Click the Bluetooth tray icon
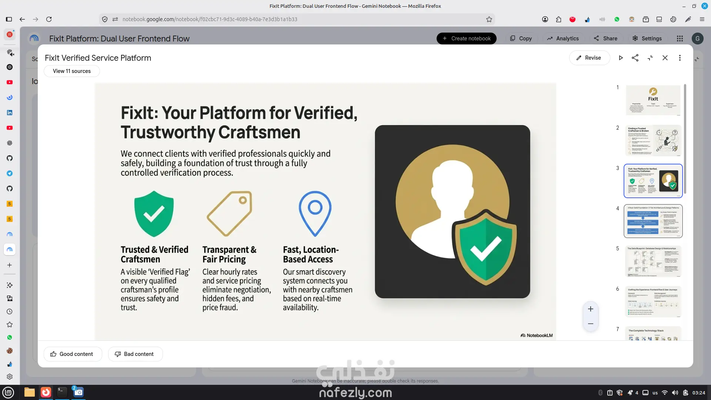 pyautogui.click(x=600, y=393)
